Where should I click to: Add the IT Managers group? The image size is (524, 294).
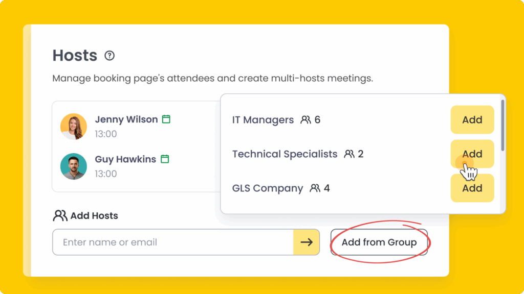click(x=472, y=120)
